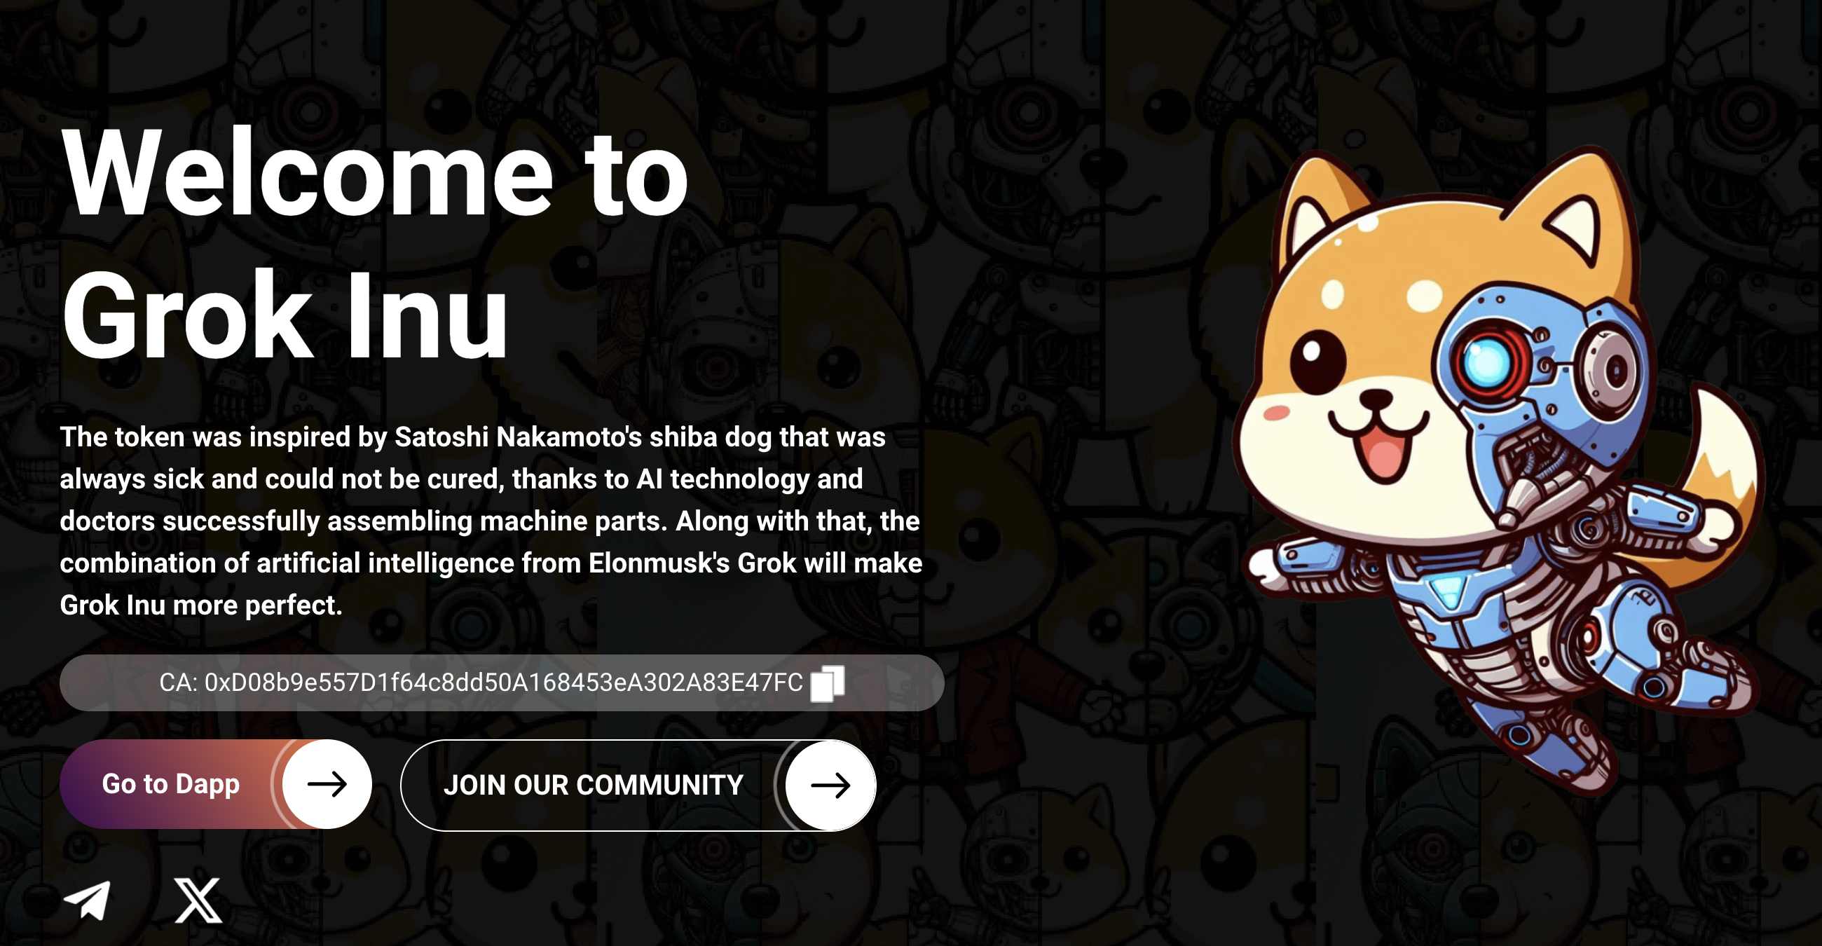The width and height of the screenshot is (1822, 946).
Task: Click the arrow circle on Go to Dapp
Action: pyautogui.click(x=326, y=784)
